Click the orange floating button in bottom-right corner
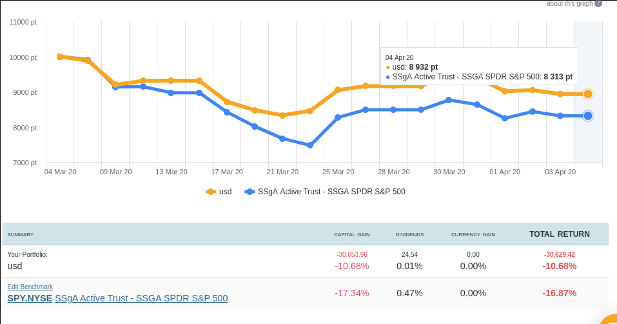 coord(611,319)
